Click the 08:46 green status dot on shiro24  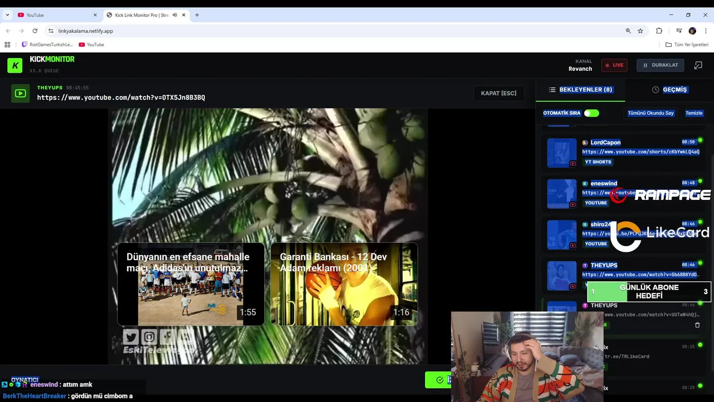[700, 222]
